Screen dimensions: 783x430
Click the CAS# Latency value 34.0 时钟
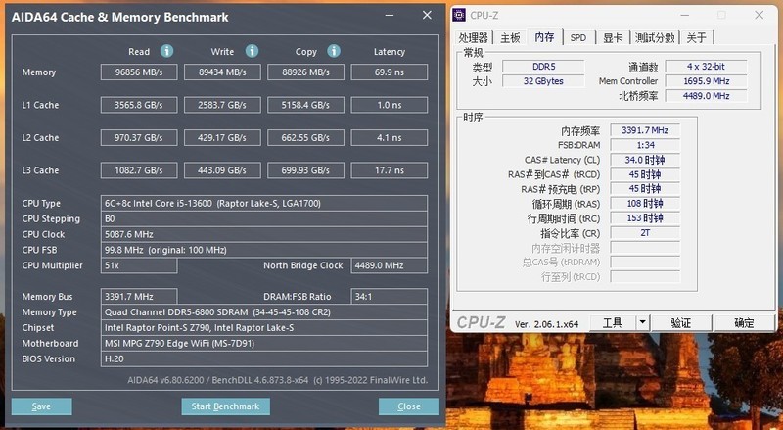[645, 160]
